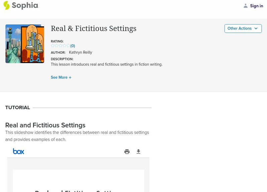Pick the fourth rating star
This screenshot has width=267, height=192.
(64, 46)
